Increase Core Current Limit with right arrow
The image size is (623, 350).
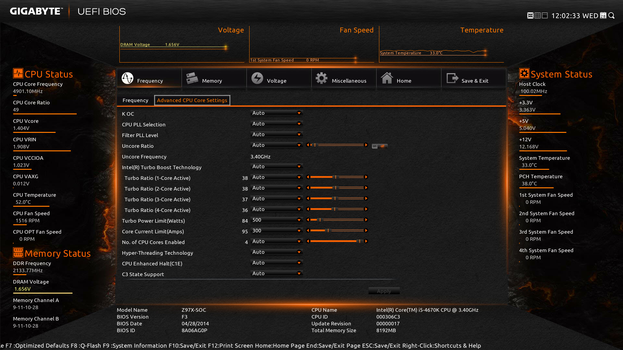point(366,230)
